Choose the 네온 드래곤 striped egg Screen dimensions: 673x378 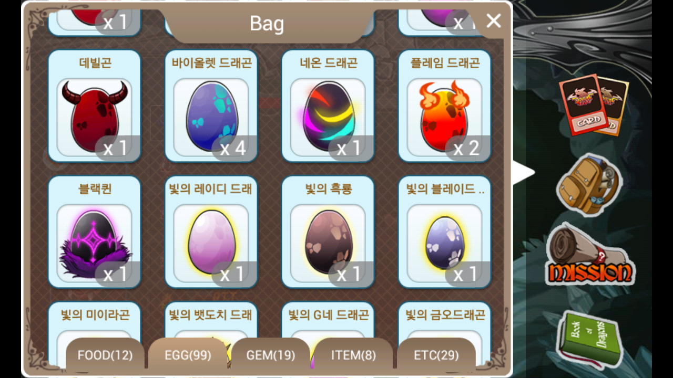(x=328, y=106)
